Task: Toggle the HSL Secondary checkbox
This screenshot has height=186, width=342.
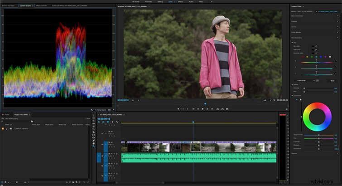Action: tap(337, 38)
